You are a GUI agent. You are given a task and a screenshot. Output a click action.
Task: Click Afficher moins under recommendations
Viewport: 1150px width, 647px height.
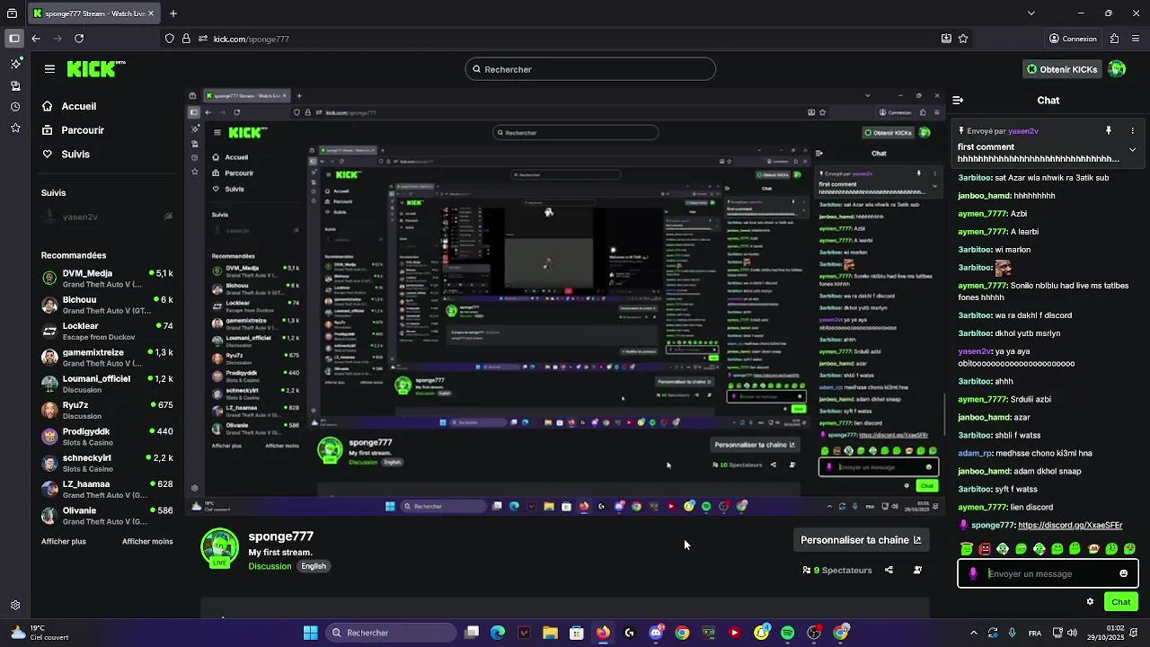(x=147, y=542)
